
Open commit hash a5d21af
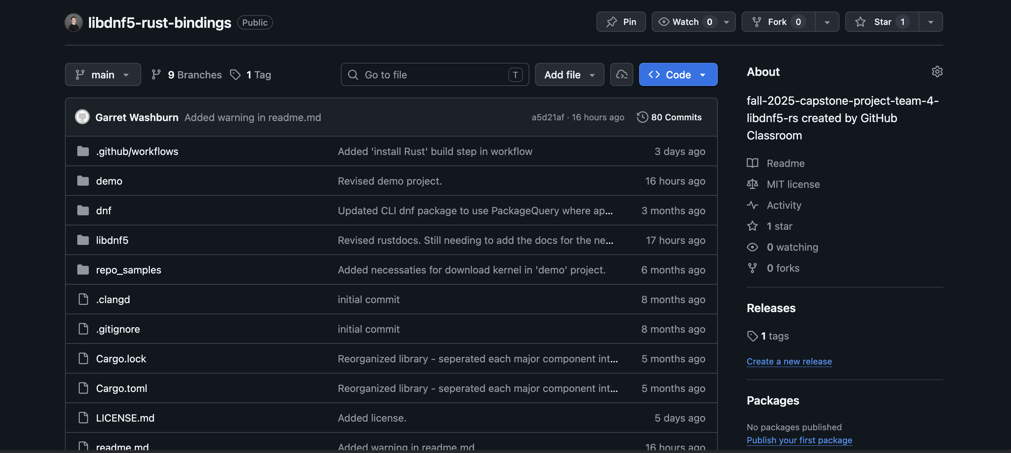[547, 117]
